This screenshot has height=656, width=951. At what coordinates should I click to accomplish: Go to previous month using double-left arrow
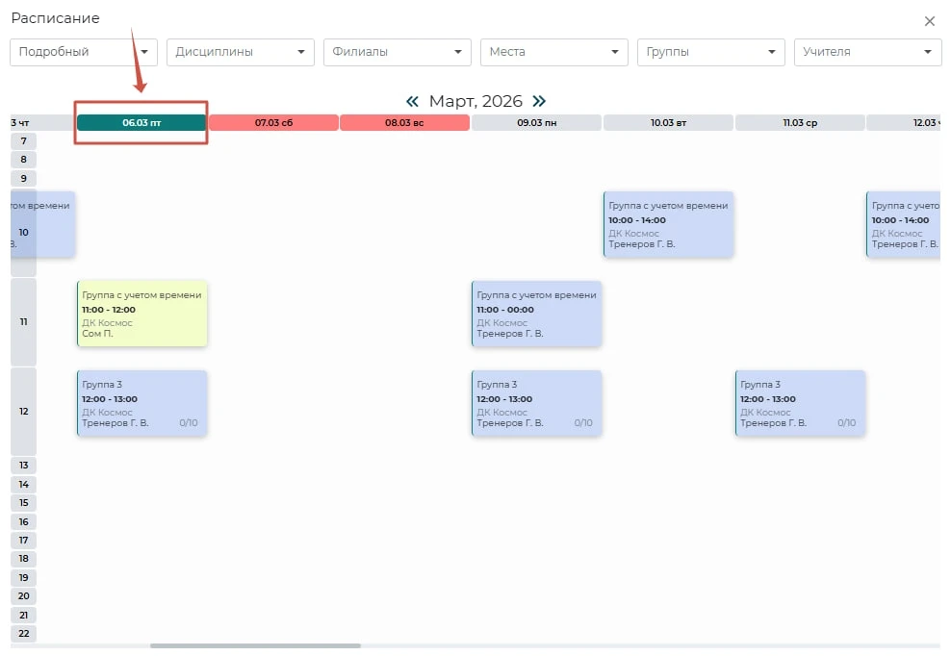412,101
